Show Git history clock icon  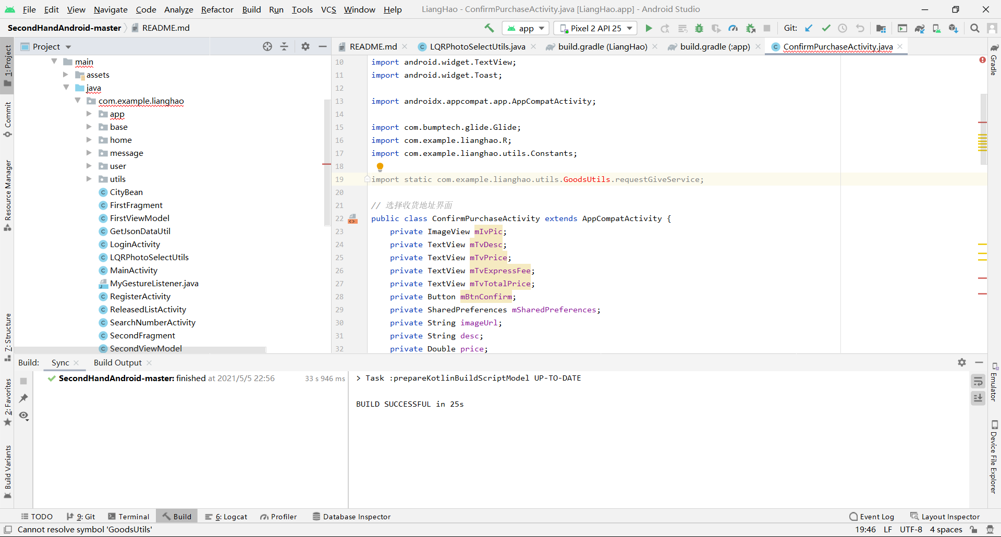pyautogui.click(x=843, y=28)
